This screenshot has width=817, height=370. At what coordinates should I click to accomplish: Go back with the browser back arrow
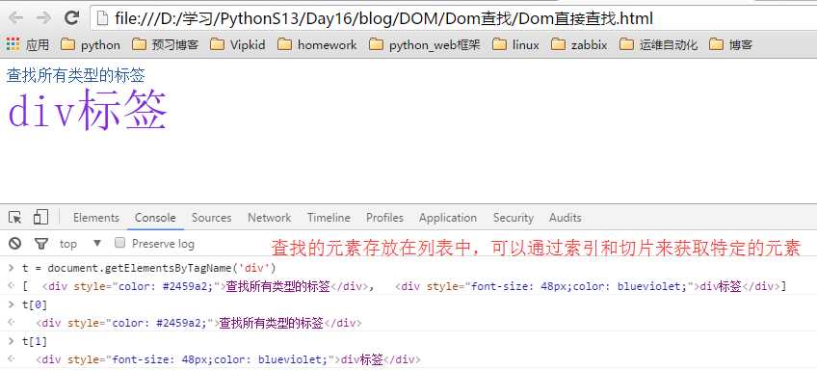[x=15, y=18]
